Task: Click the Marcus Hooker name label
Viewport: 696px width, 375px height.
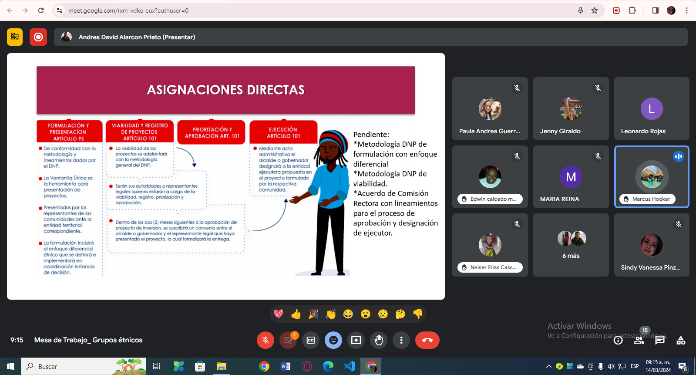Action: click(647, 199)
